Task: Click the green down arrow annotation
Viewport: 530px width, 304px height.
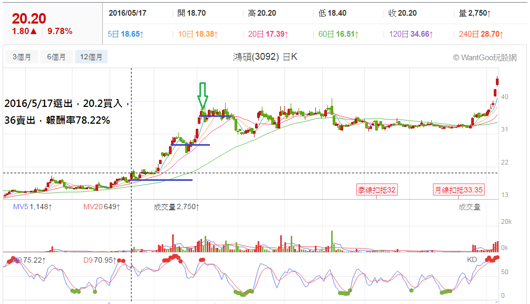Action: point(203,96)
